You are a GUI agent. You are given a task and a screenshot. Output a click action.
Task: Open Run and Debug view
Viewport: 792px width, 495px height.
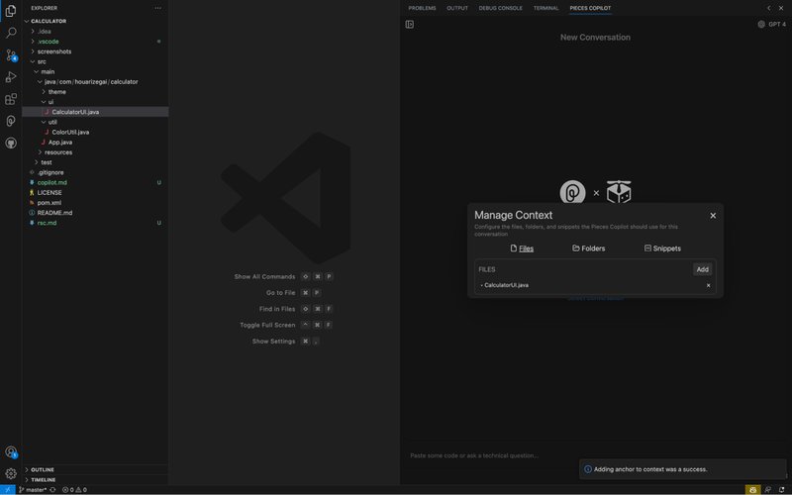[x=11, y=77]
